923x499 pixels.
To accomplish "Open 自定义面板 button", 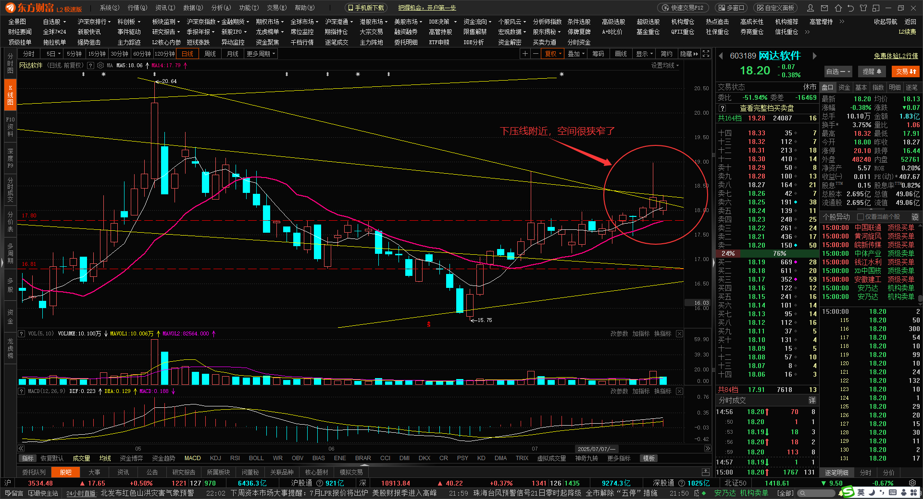I will tap(775, 8).
